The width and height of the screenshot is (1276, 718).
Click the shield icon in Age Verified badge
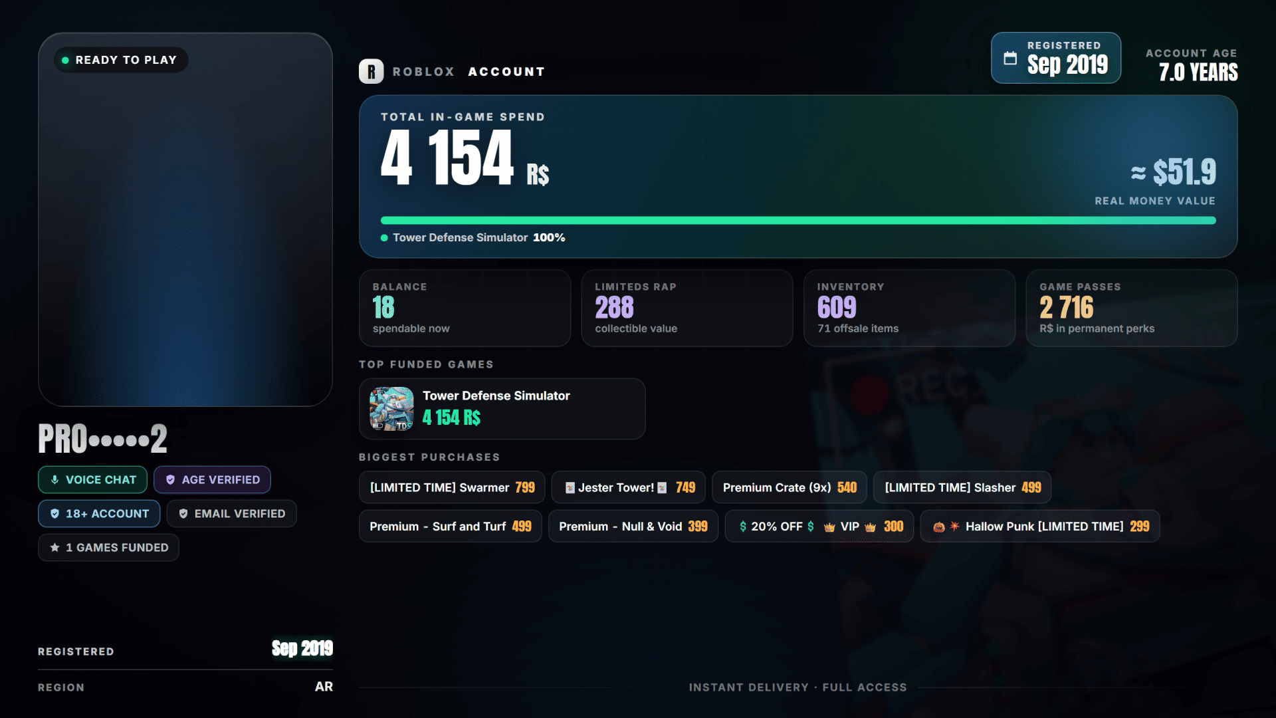pyautogui.click(x=170, y=480)
